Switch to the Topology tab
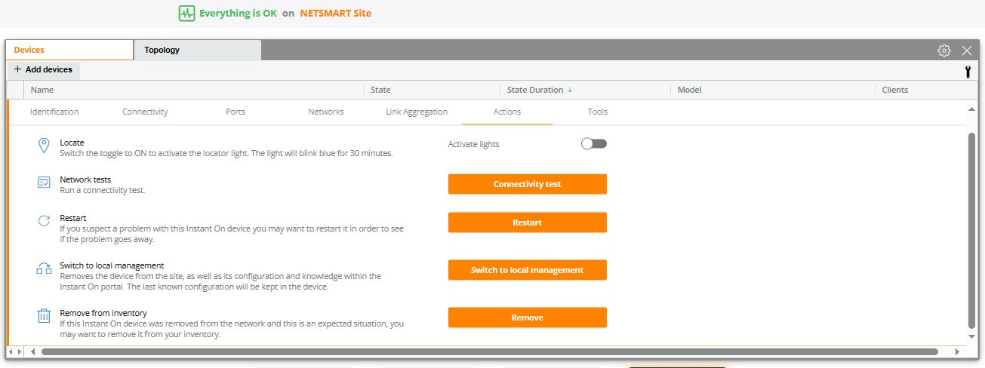 point(198,50)
